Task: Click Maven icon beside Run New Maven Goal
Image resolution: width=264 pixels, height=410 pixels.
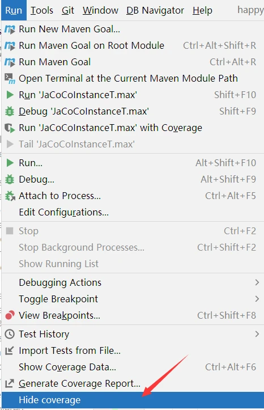Action: pos(10,29)
